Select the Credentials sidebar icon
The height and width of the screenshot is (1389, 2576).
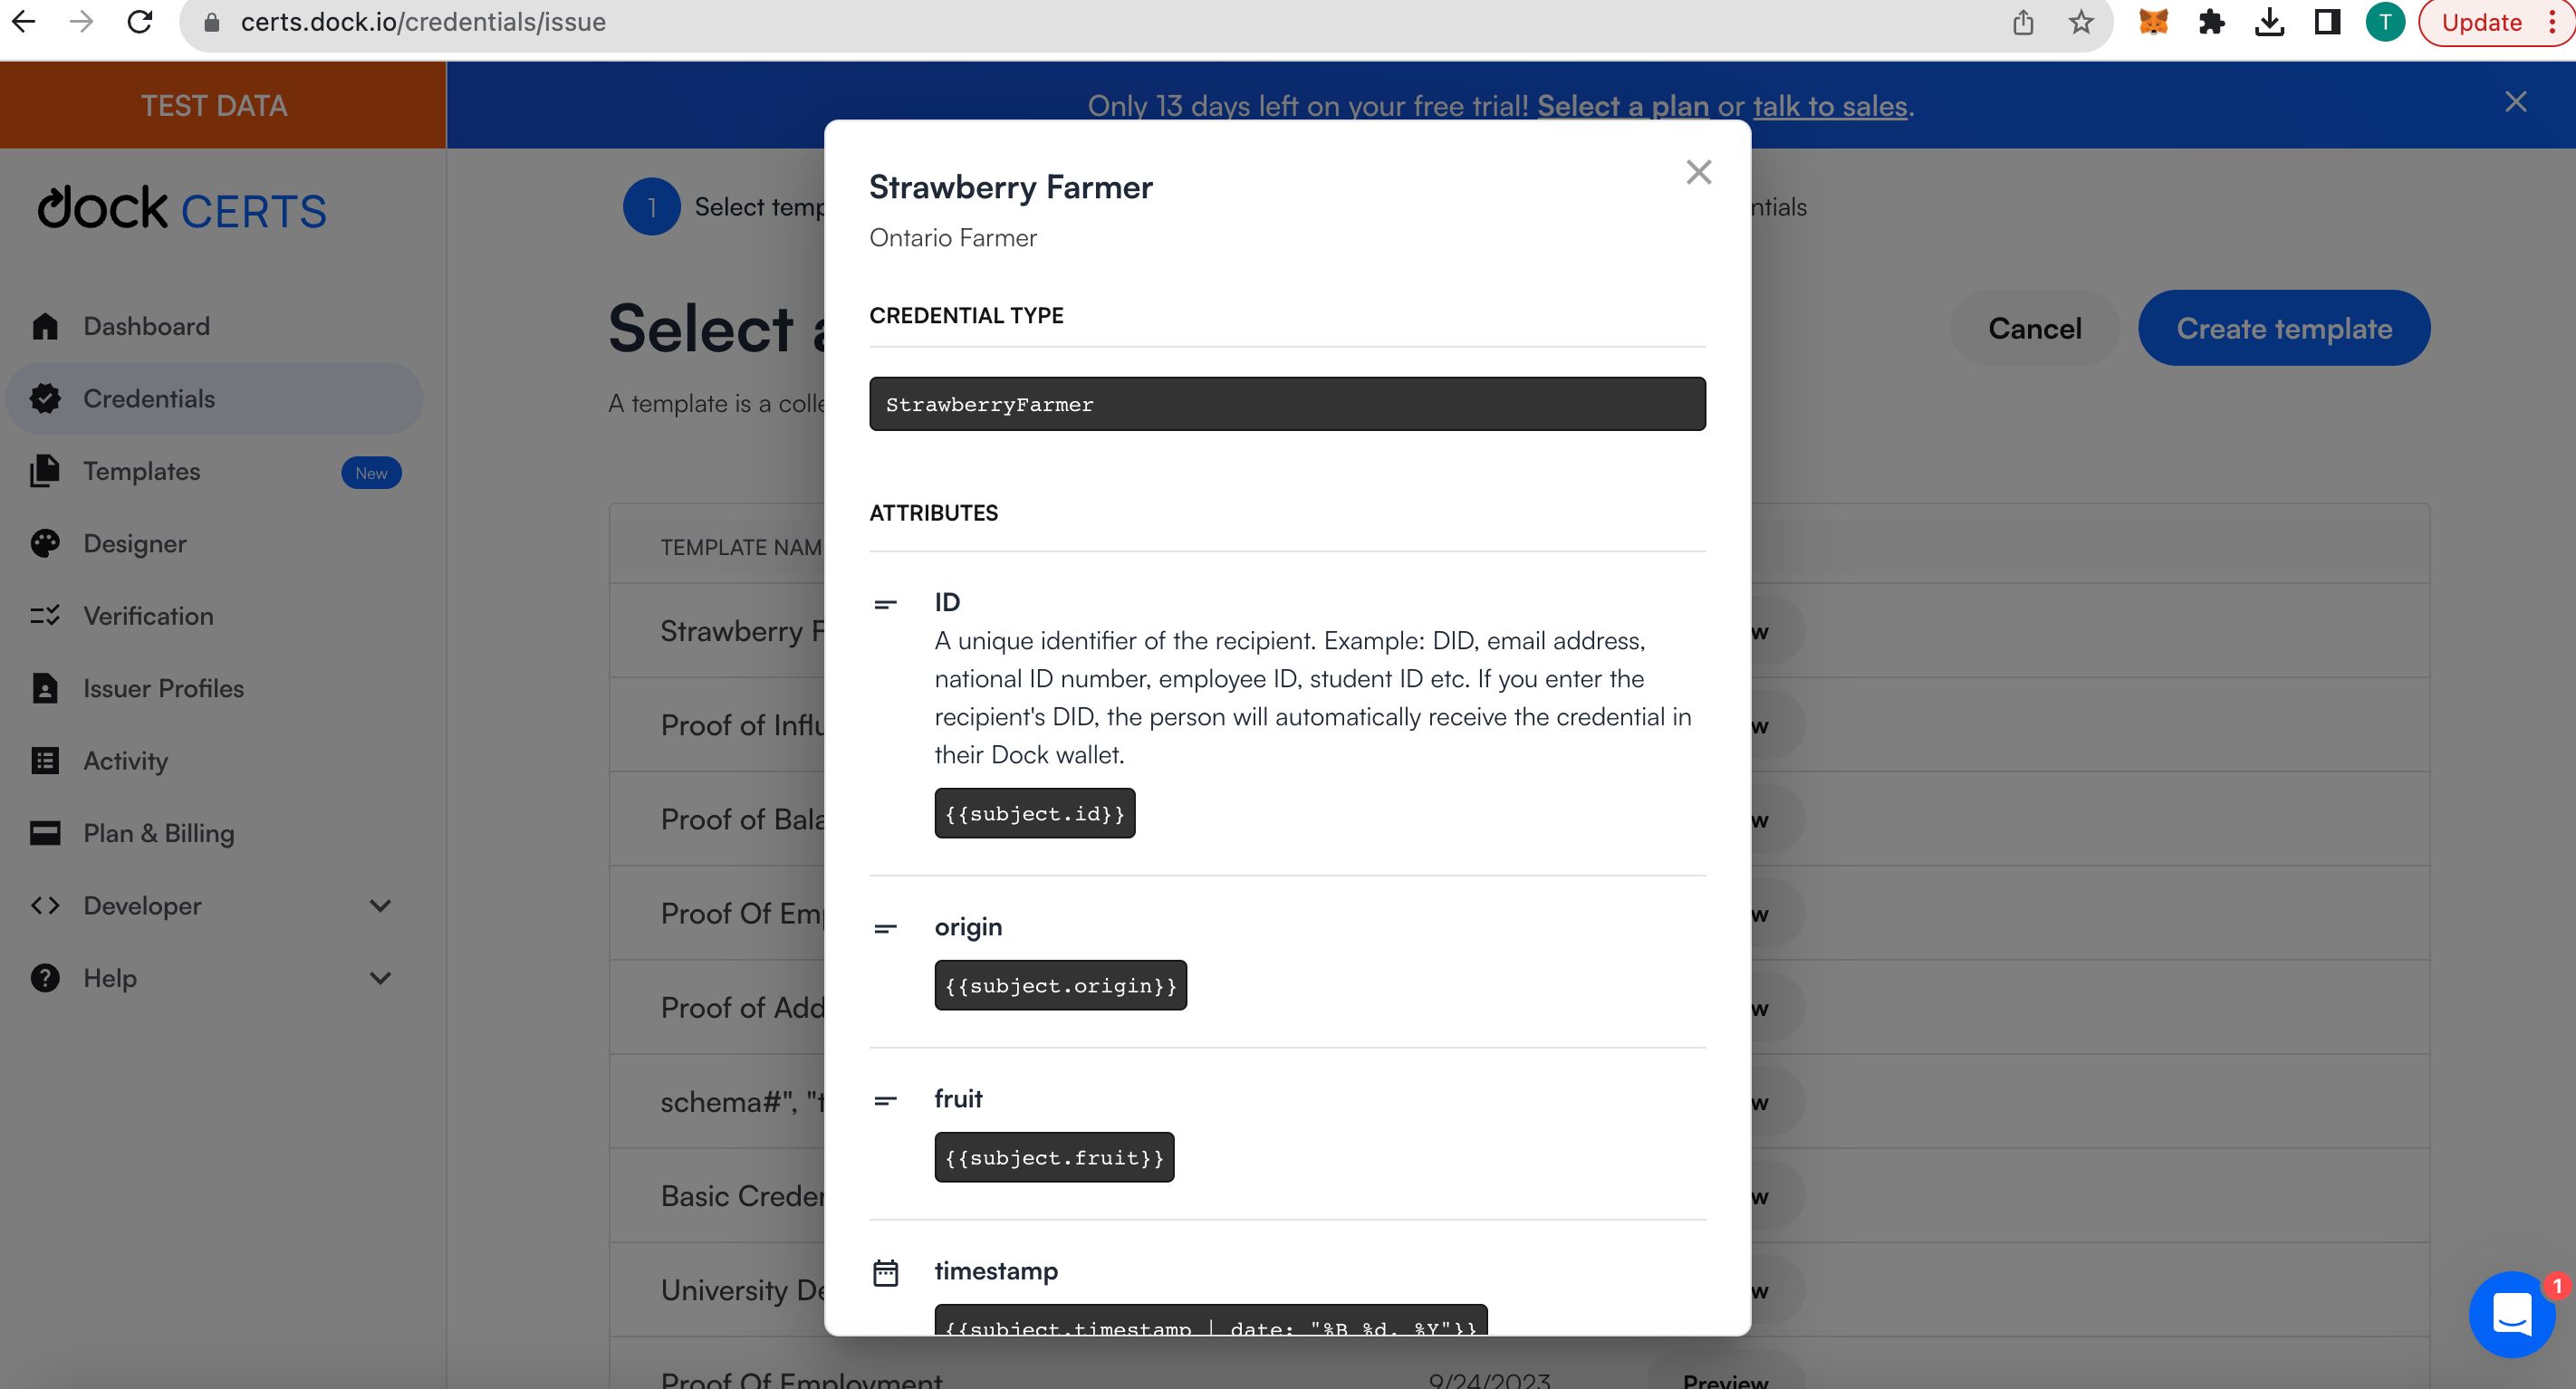(x=44, y=398)
